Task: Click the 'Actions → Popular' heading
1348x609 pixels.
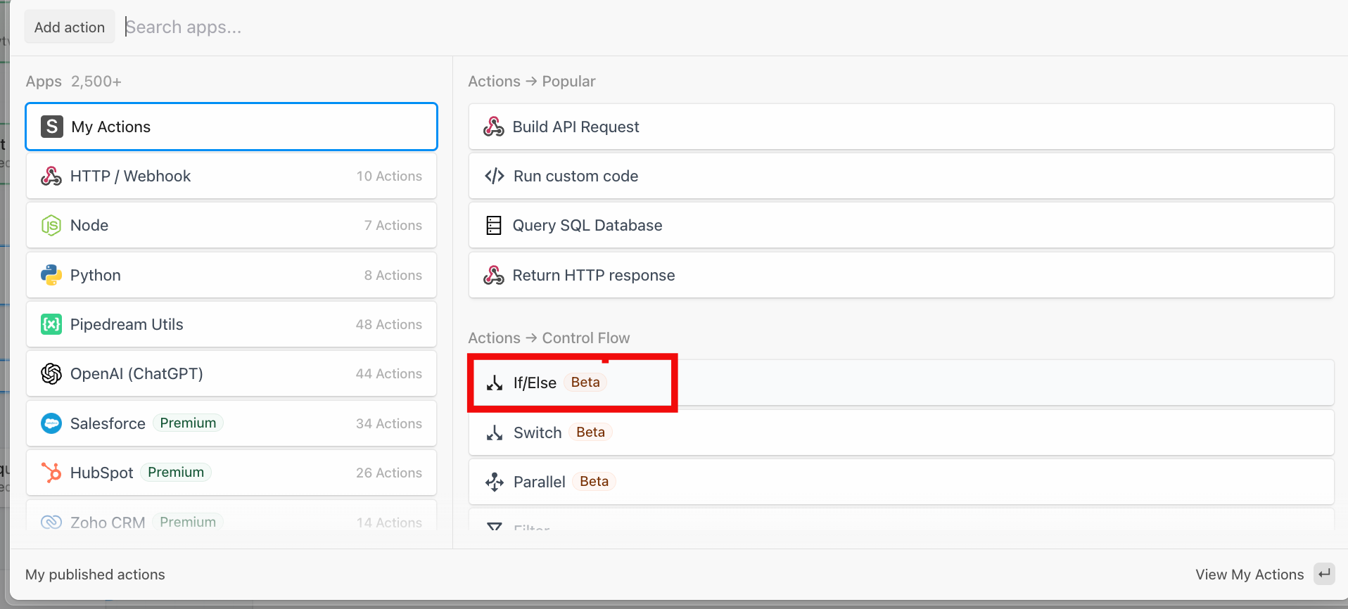Action: [x=532, y=82]
